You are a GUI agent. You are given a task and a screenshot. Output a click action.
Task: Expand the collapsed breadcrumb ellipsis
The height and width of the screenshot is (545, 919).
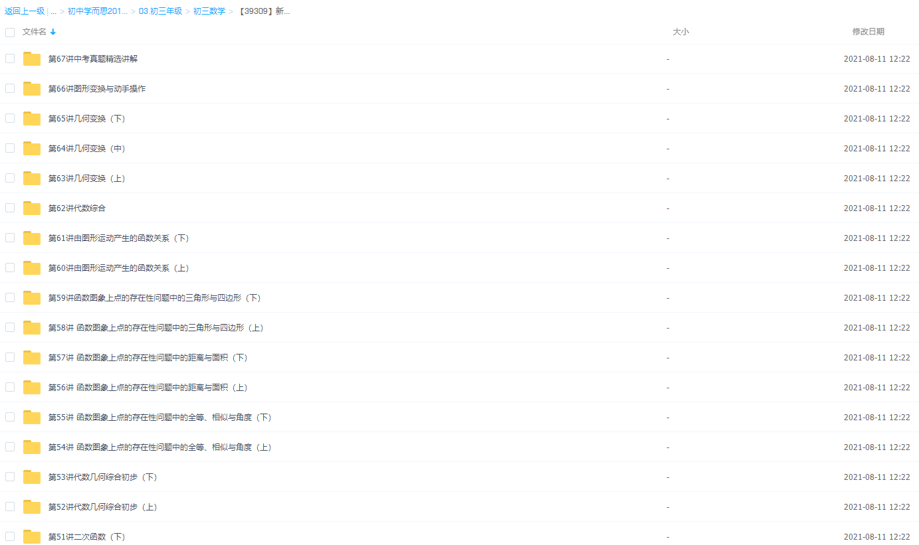point(53,11)
